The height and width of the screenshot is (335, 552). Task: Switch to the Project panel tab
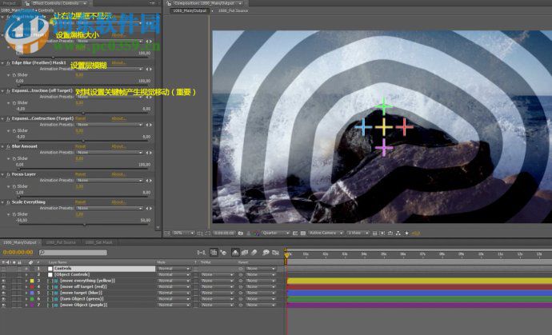point(10,3)
